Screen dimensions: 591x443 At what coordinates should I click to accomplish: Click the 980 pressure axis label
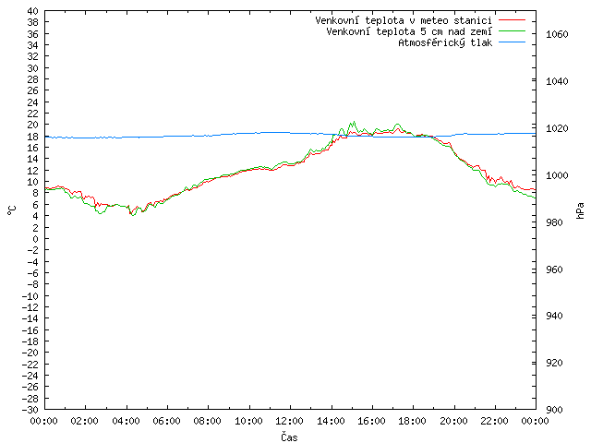554,222
